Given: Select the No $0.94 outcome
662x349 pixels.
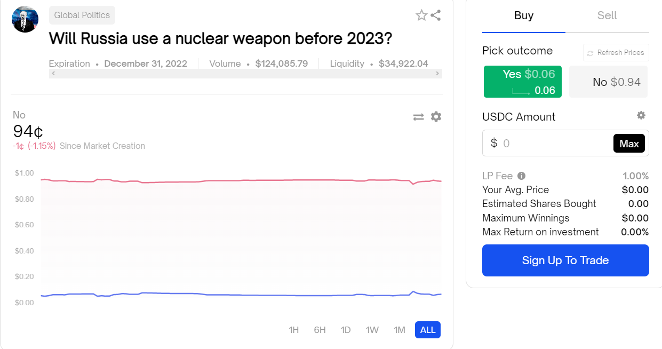Looking at the screenshot, I should [x=609, y=82].
